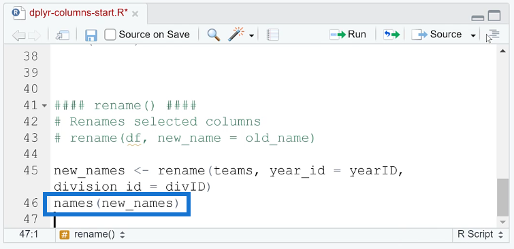The image size is (514, 249).
Task: Select dplyr-columns-start.R tab
Action: click(76, 13)
